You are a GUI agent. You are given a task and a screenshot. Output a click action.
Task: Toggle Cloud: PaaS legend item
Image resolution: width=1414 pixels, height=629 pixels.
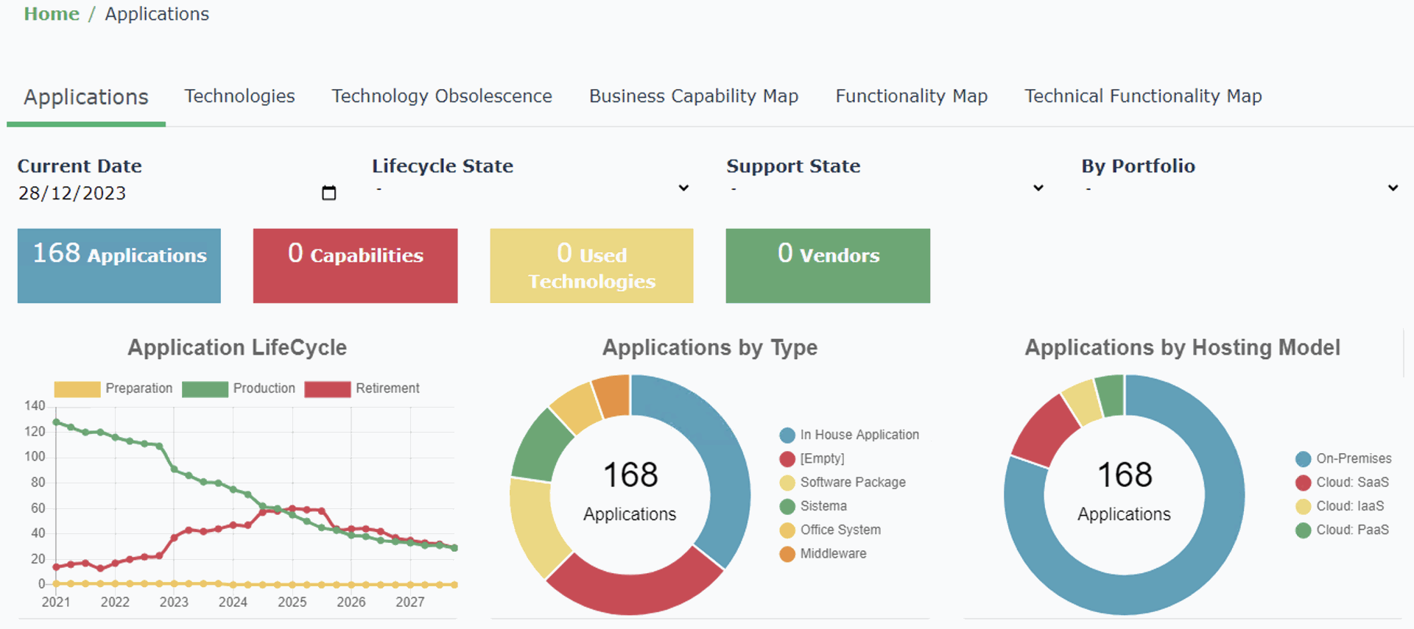click(1342, 530)
